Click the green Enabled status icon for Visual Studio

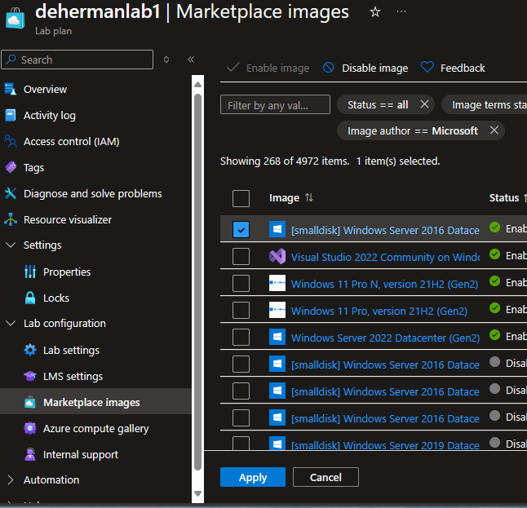tap(494, 254)
